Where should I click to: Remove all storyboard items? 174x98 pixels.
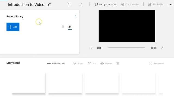(157, 63)
